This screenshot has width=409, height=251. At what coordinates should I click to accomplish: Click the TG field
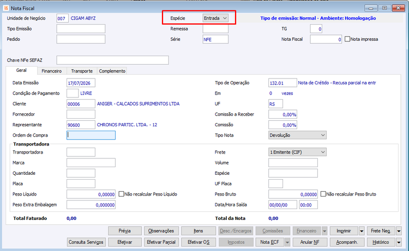pos(316,29)
